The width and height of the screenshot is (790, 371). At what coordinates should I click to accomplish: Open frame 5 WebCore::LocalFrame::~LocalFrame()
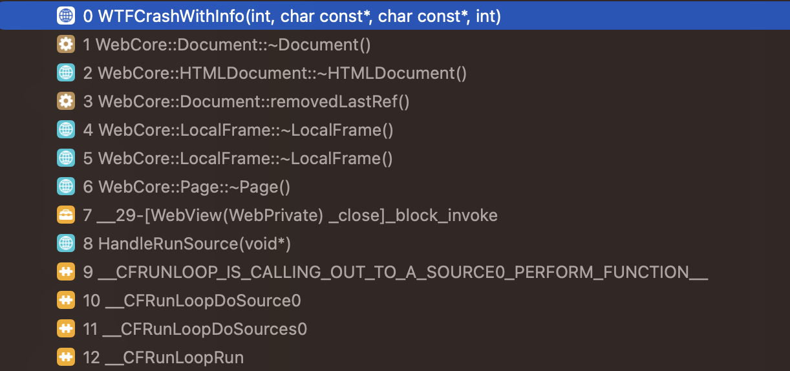(x=238, y=158)
